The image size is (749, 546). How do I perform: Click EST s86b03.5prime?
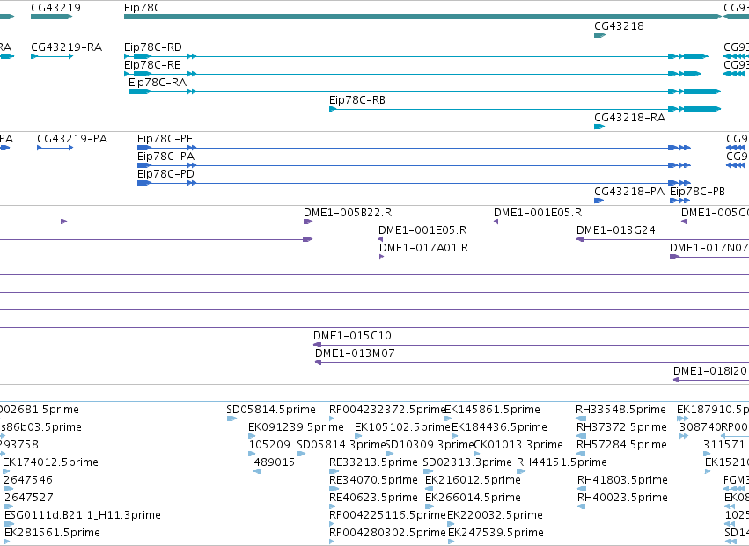[x=3, y=436]
